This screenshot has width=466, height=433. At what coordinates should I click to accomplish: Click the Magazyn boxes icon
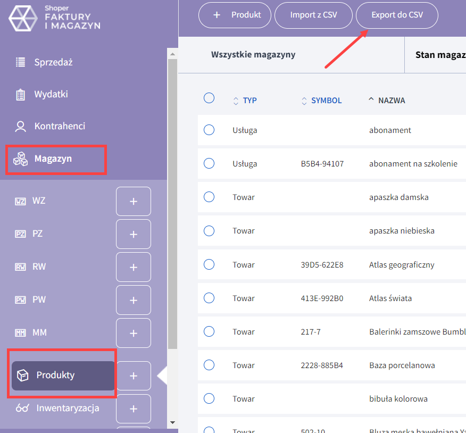(21, 159)
